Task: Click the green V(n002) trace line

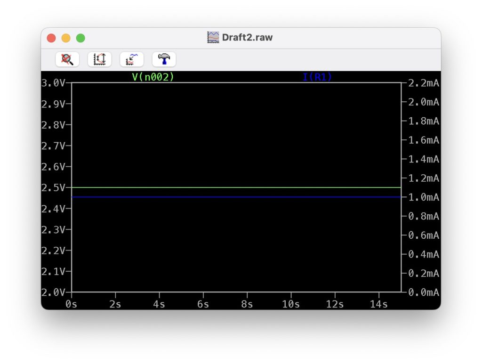Action: tap(235, 187)
